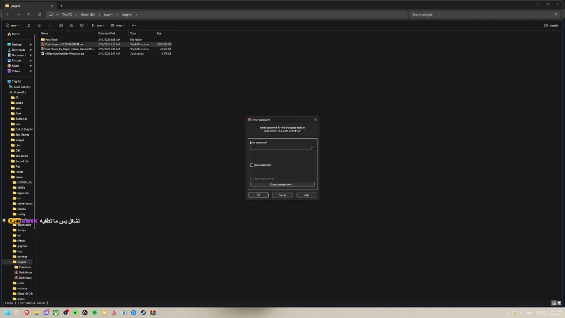Click the OK button in password dialog

pos(258,195)
